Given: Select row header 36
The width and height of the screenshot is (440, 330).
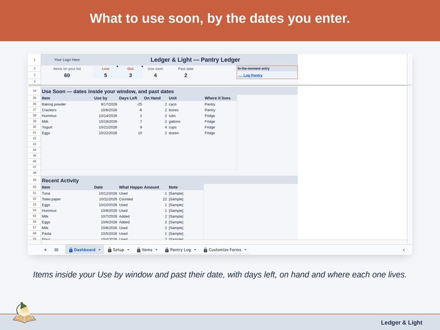Looking at the screenshot, I should [34, 104].
